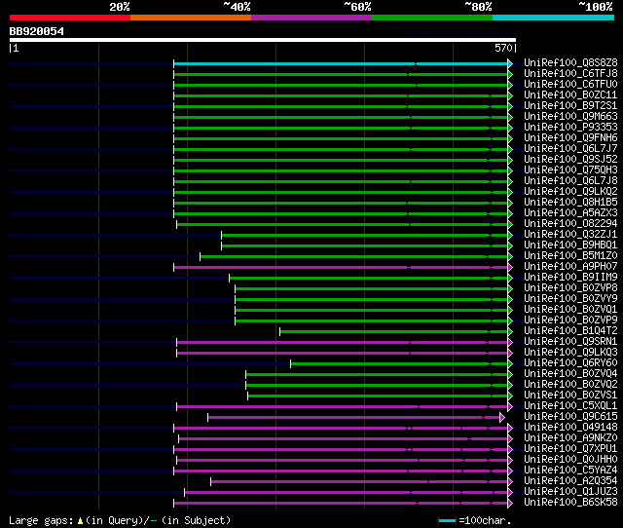
Task: Open hit UniRef100_C6TFJ8
Action: pos(570,74)
